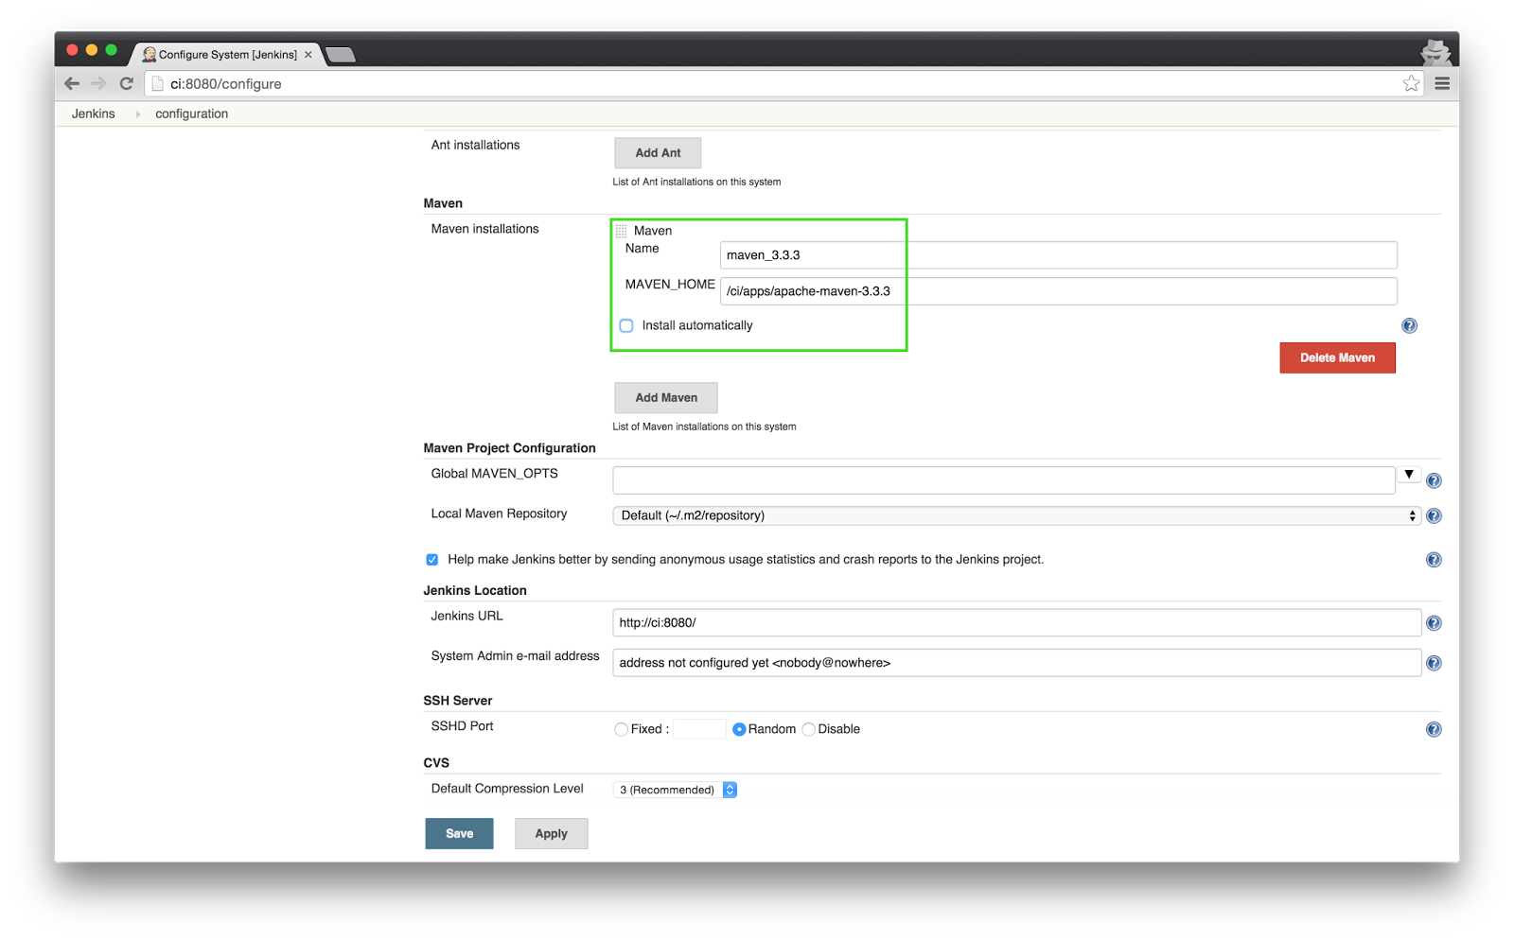1514x940 pixels.
Task: Reload the Jenkins configure page
Action: (x=126, y=83)
